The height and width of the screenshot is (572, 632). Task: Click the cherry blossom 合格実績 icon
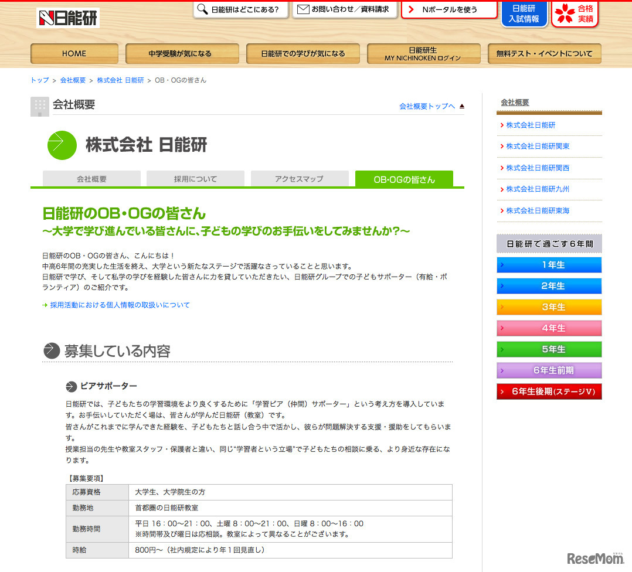point(565,13)
